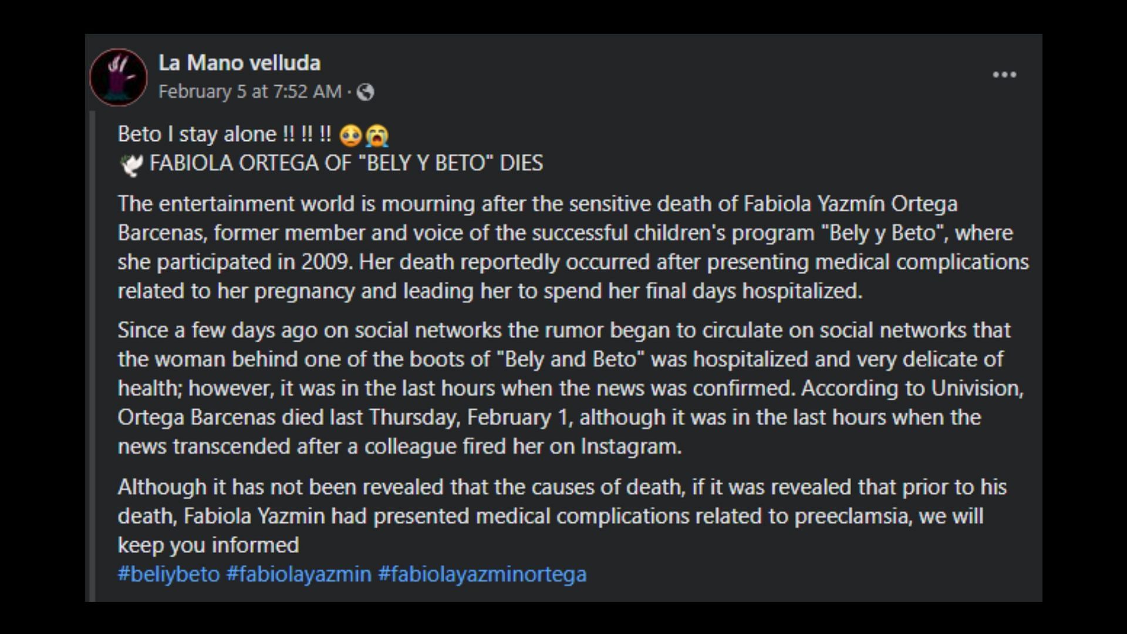1127x634 pixels.
Task: Click the word Instagram in the post
Action: click(631, 447)
